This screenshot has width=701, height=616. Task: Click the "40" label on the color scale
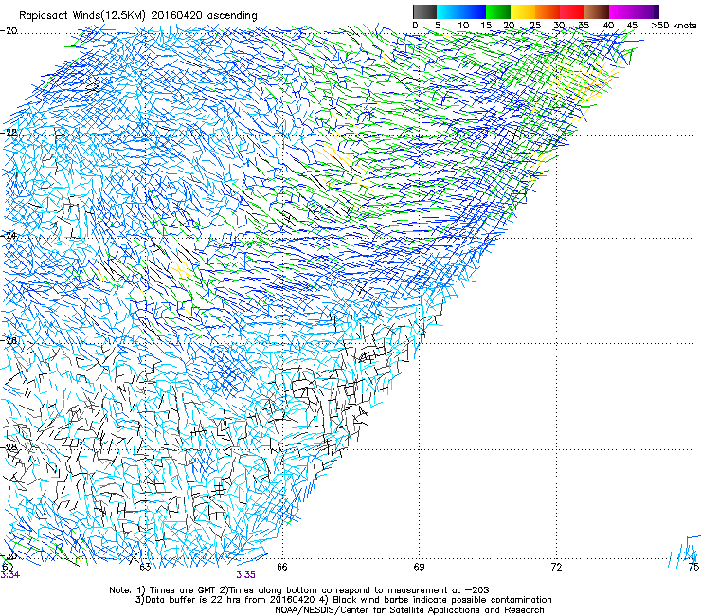pos(608,26)
